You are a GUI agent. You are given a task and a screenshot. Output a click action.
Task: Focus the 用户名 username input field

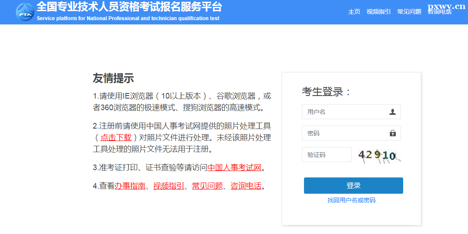[351, 112]
